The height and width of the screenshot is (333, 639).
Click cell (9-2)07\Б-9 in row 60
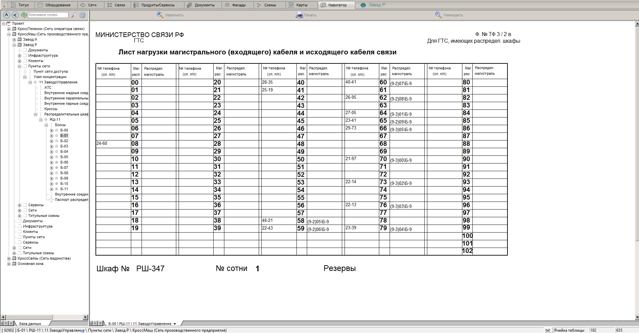(x=407, y=83)
